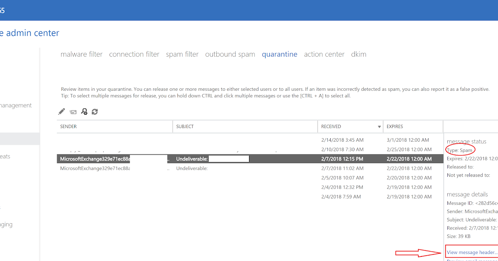This screenshot has width=498, height=261.
Task: Switch to the dkim tab
Action: tap(359, 54)
